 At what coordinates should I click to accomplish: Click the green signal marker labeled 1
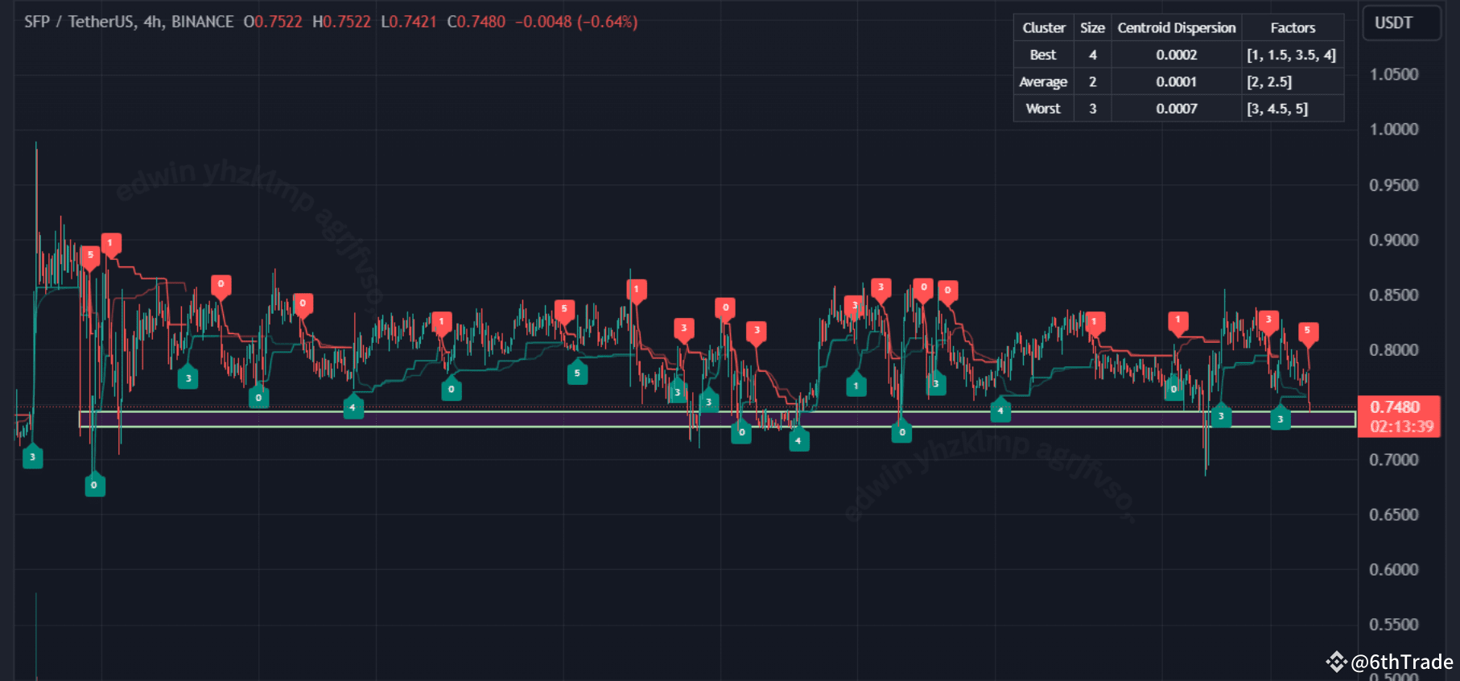856,385
